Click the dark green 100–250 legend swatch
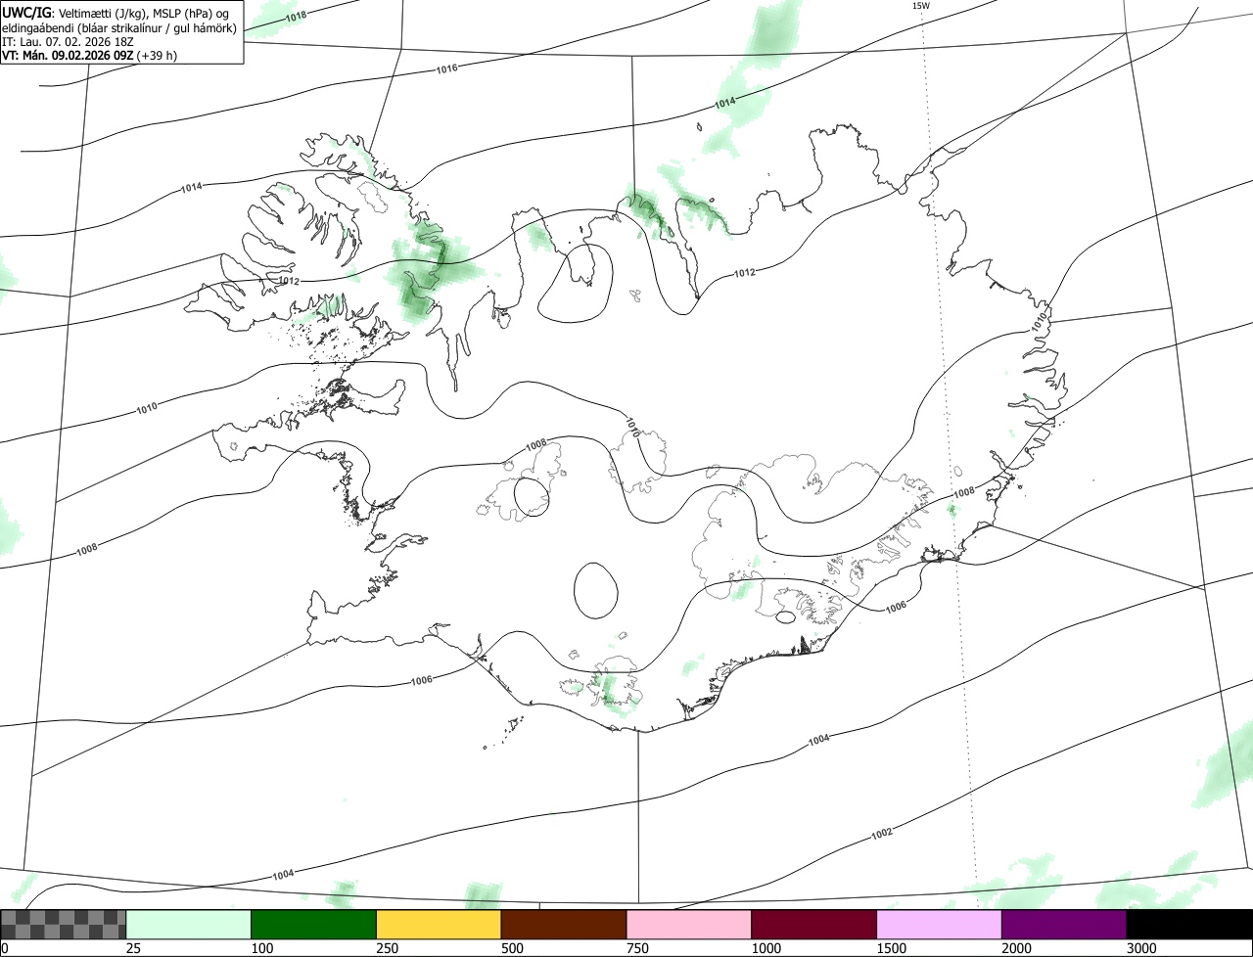This screenshot has height=957, width=1253. tap(314, 925)
